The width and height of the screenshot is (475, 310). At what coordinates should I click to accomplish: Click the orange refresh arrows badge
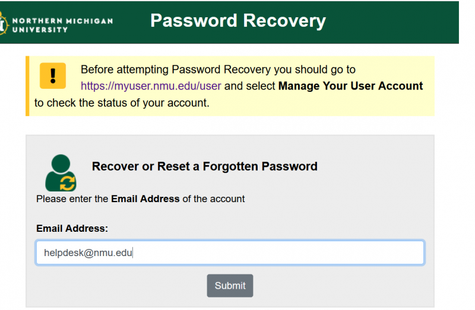pyautogui.click(x=68, y=181)
